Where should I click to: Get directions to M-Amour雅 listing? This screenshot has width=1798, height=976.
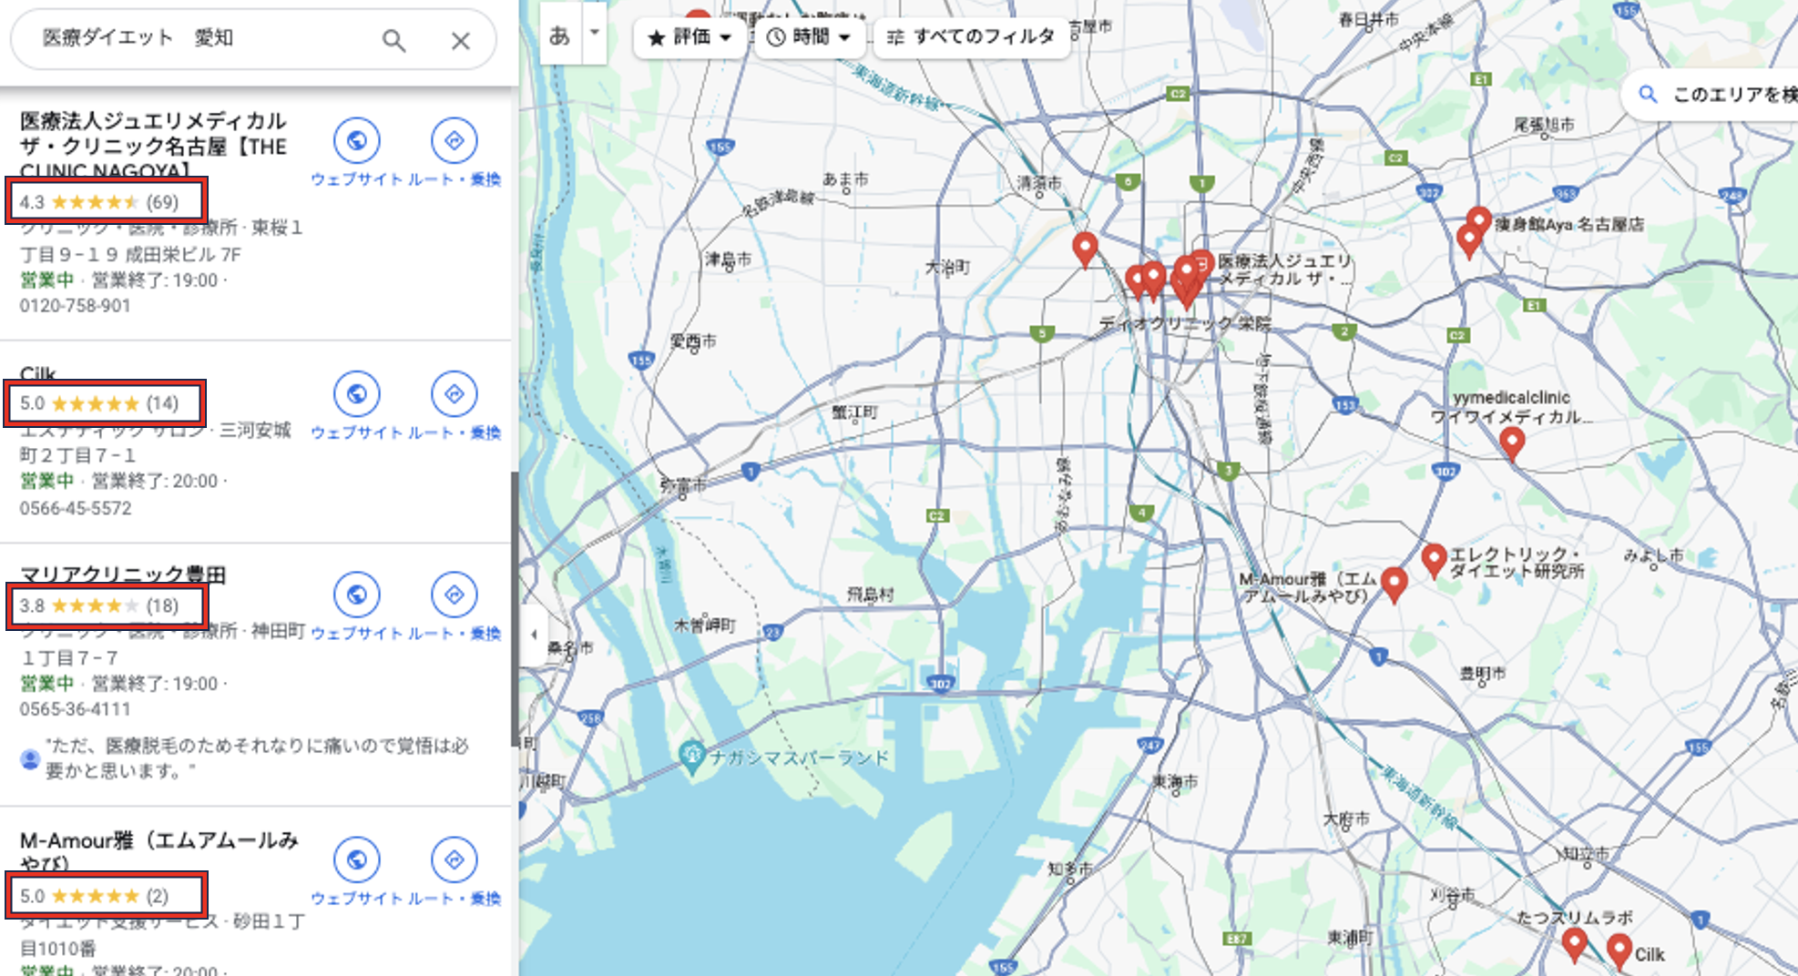(454, 859)
